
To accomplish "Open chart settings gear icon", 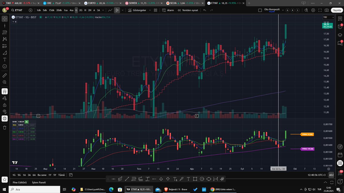I will pyautogui.click(x=313, y=10).
